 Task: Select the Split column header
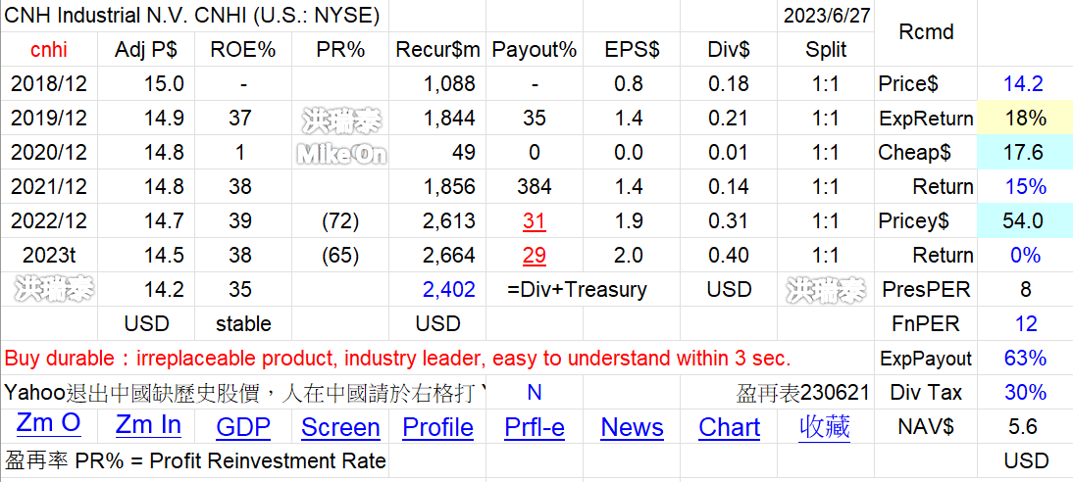click(826, 49)
